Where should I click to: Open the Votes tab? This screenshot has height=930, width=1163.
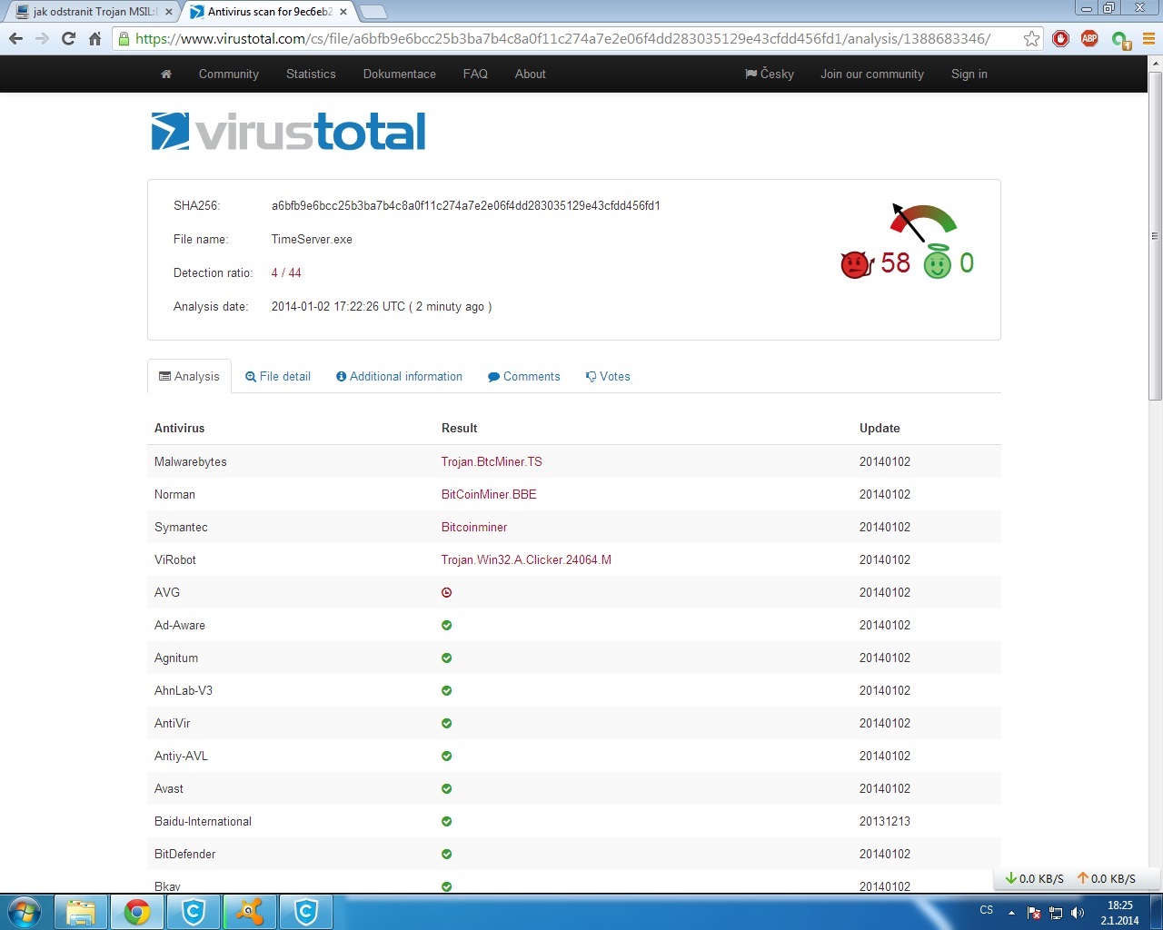[608, 376]
